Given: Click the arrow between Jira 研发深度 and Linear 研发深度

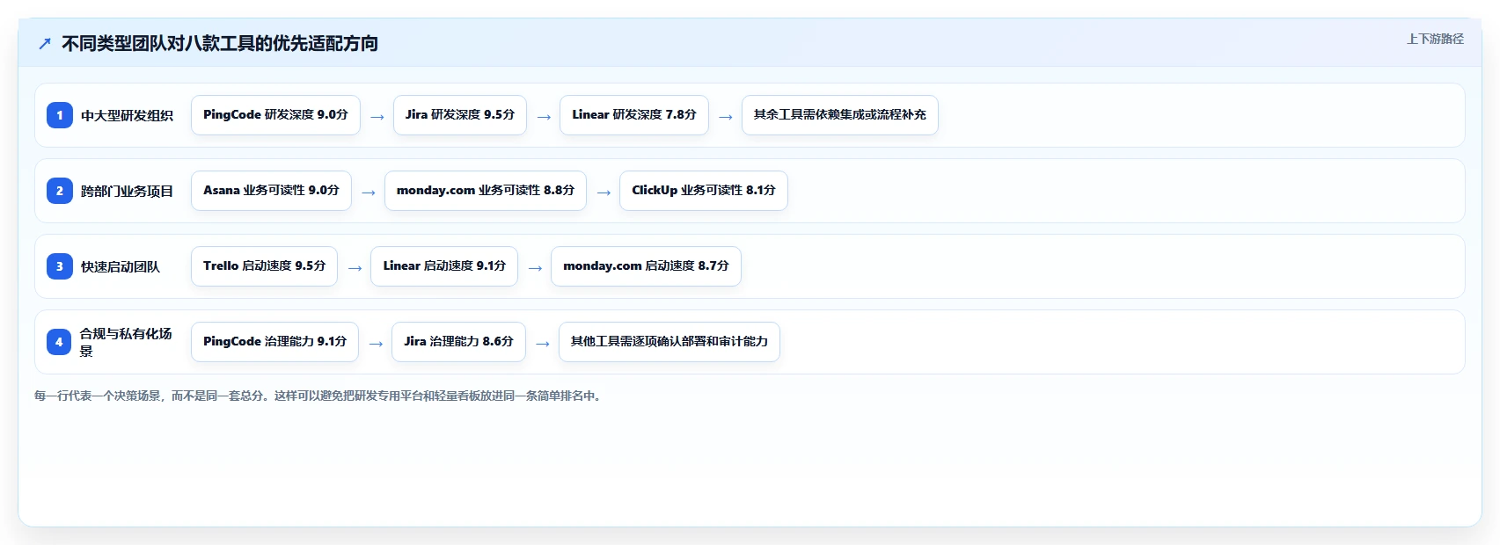Looking at the screenshot, I should tap(544, 117).
